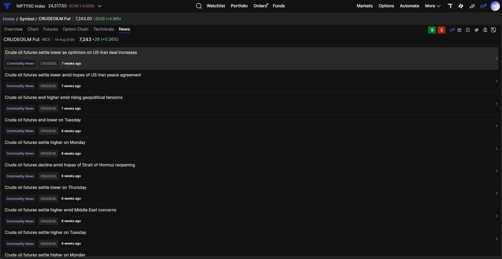The image size is (502, 259).
Task: Click the NIFTY50 Index label in the header
Action: (x=31, y=6)
